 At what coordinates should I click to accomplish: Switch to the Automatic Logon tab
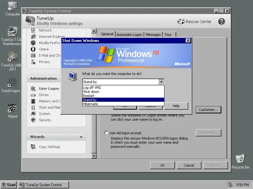[129, 35]
